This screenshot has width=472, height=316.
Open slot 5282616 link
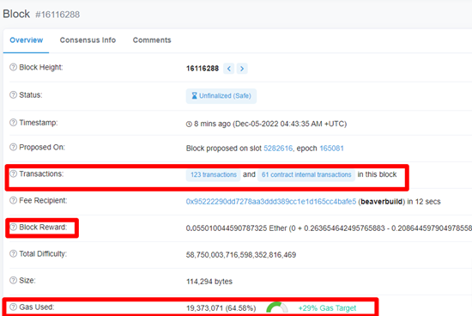[x=278, y=149]
